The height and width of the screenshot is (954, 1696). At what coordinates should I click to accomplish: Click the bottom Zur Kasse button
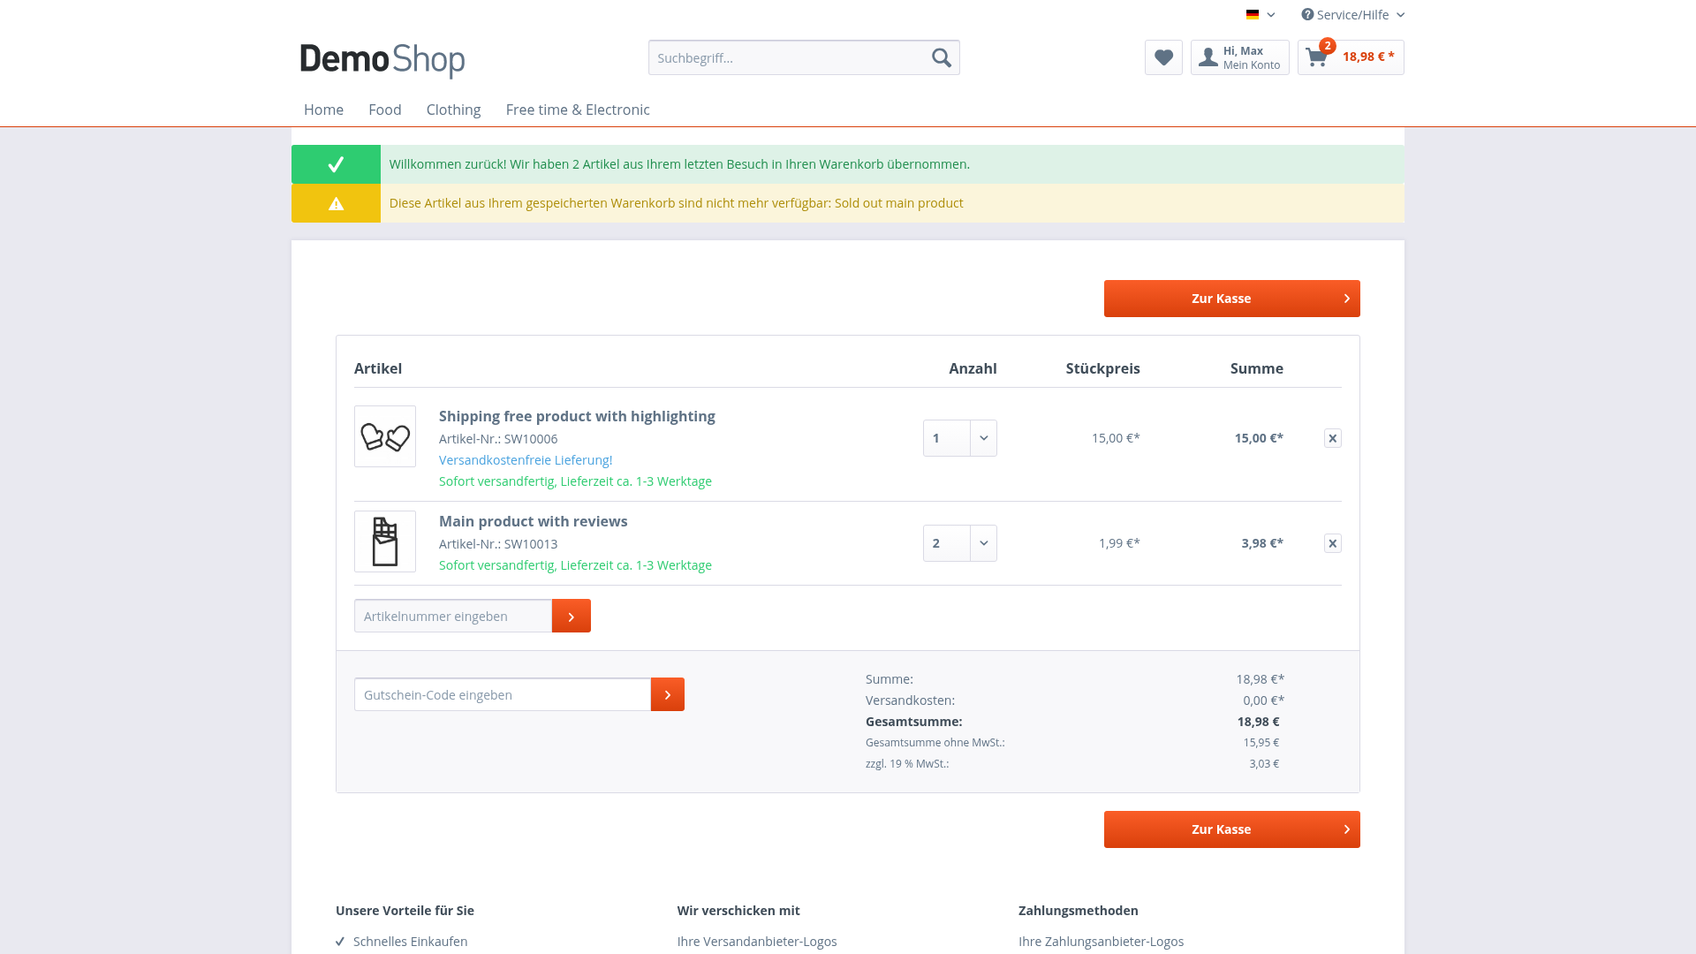pyautogui.click(x=1231, y=829)
